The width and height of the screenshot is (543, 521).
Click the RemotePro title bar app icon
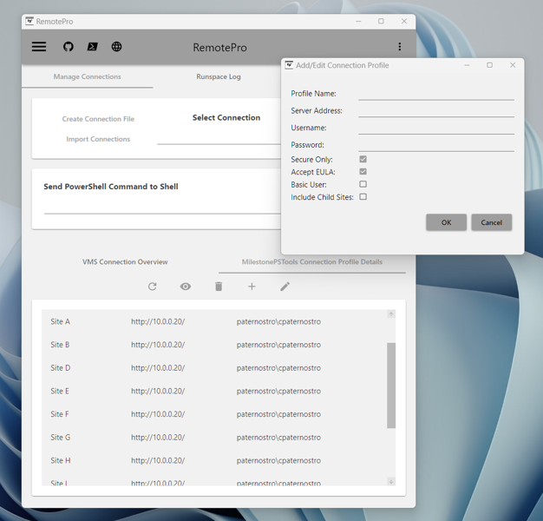pyautogui.click(x=29, y=21)
